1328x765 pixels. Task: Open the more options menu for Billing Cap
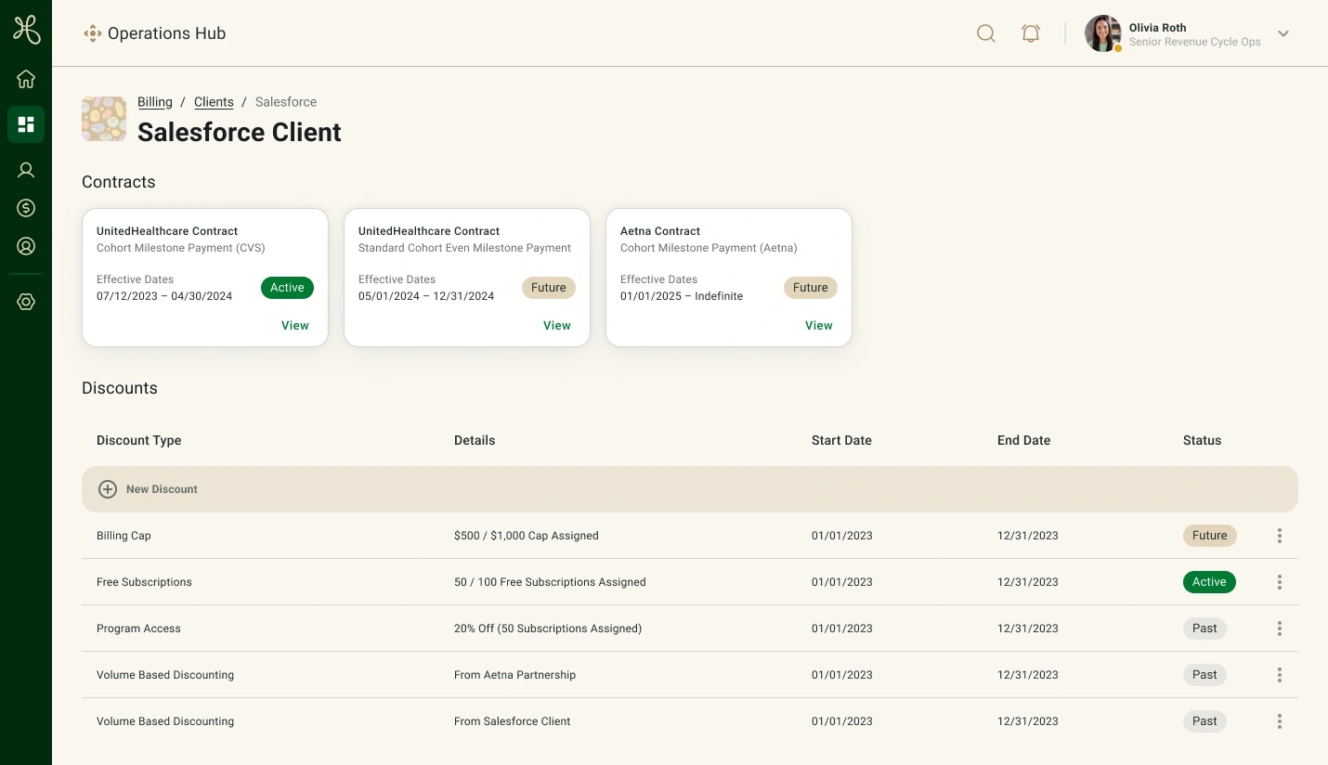(1280, 536)
